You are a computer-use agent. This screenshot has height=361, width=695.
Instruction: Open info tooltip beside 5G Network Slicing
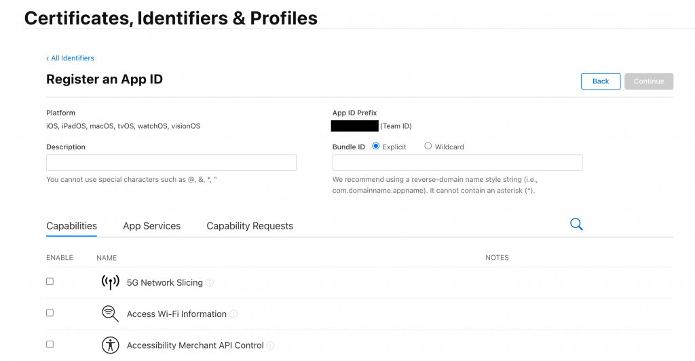click(x=210, y=283)
